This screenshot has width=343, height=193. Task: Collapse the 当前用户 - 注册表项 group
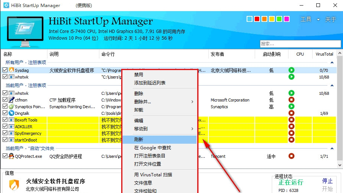[x=332, y=86]
